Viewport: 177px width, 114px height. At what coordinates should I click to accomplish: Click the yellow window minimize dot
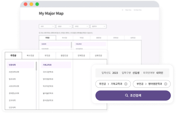[x=31, y=4]
